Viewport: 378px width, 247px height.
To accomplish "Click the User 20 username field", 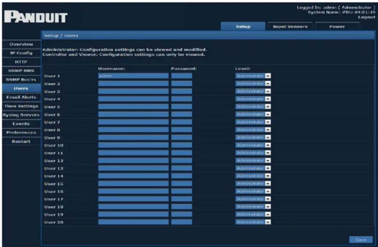I will tap(133, 222).
